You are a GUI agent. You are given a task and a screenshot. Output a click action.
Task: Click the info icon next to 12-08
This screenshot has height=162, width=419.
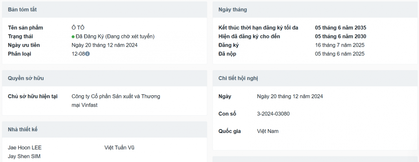click(88, 54)
